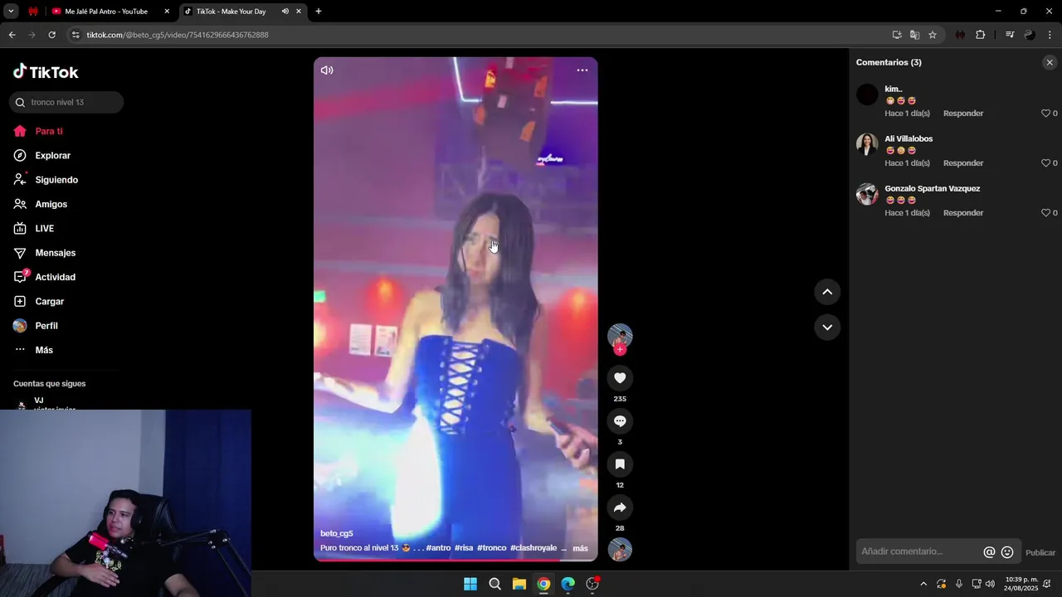
Task: Open Windows Start menu
Action: [x=470, y=584]
